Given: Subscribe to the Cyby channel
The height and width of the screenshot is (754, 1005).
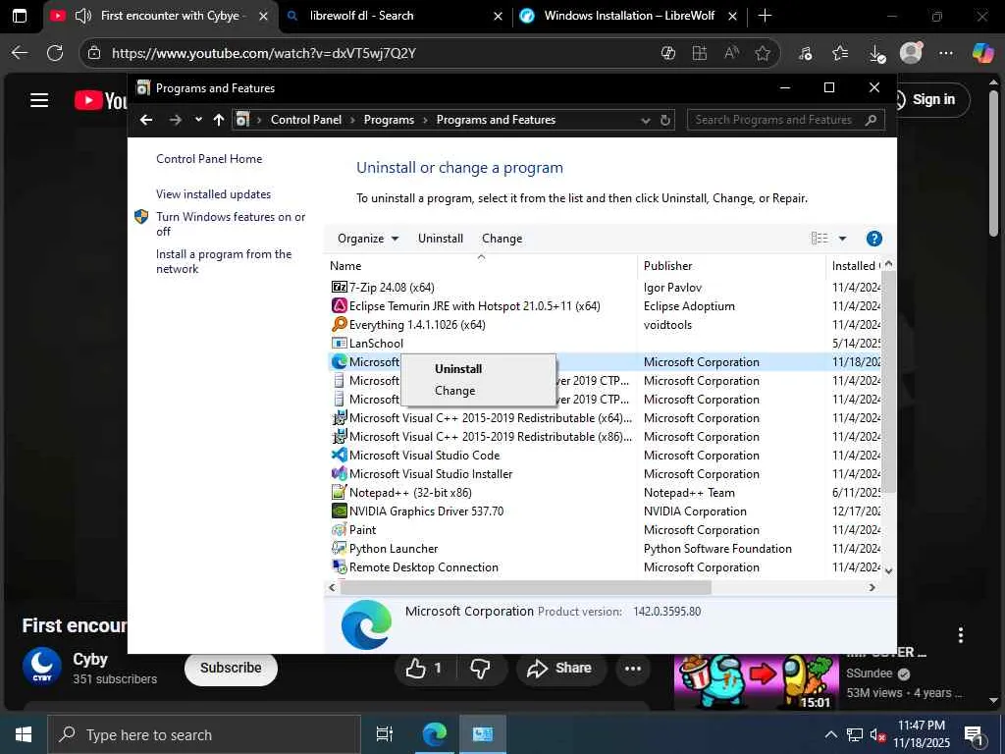Looking at the screenshot, I should click(231, 668).
